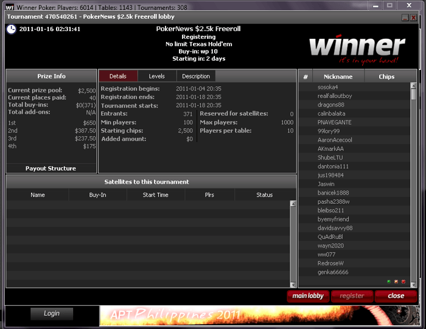Select player davidsavvy88
The height and width of the screenshot is (329, 426).
[355, 228]
